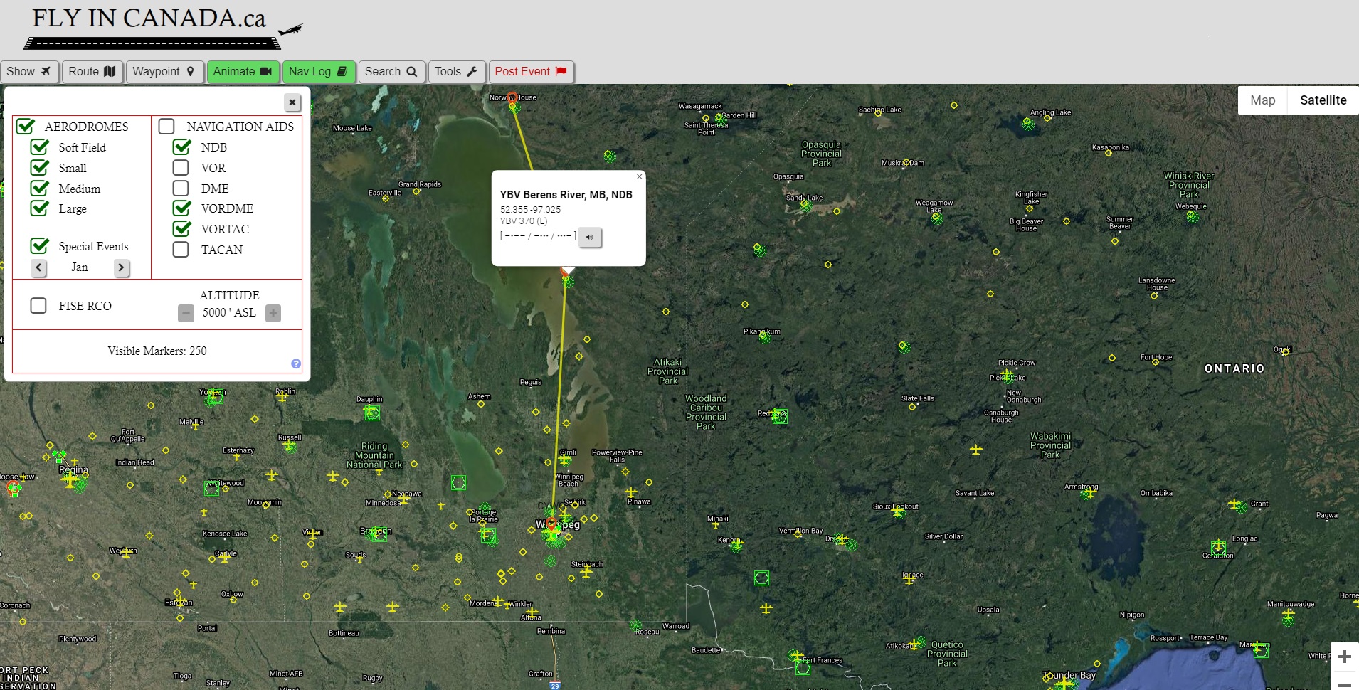The height and width of the screenshot is (690, 1359).
Task: Switch to Map view
Action: pyautogui.click(x=1262, y=100)
